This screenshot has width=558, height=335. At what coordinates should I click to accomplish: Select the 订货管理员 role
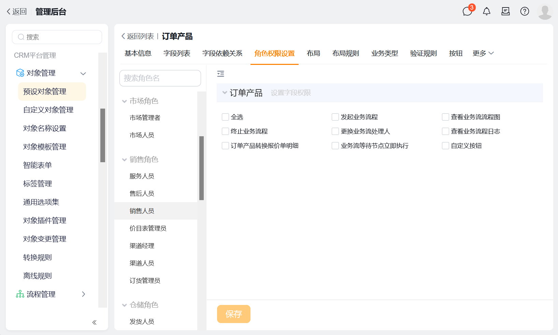pos(145,281)
